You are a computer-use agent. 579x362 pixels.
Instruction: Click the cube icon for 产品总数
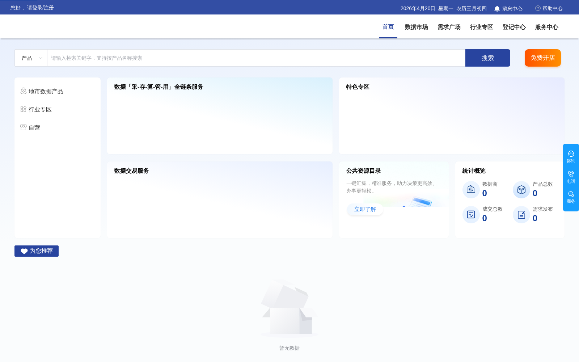coord(521,189)
